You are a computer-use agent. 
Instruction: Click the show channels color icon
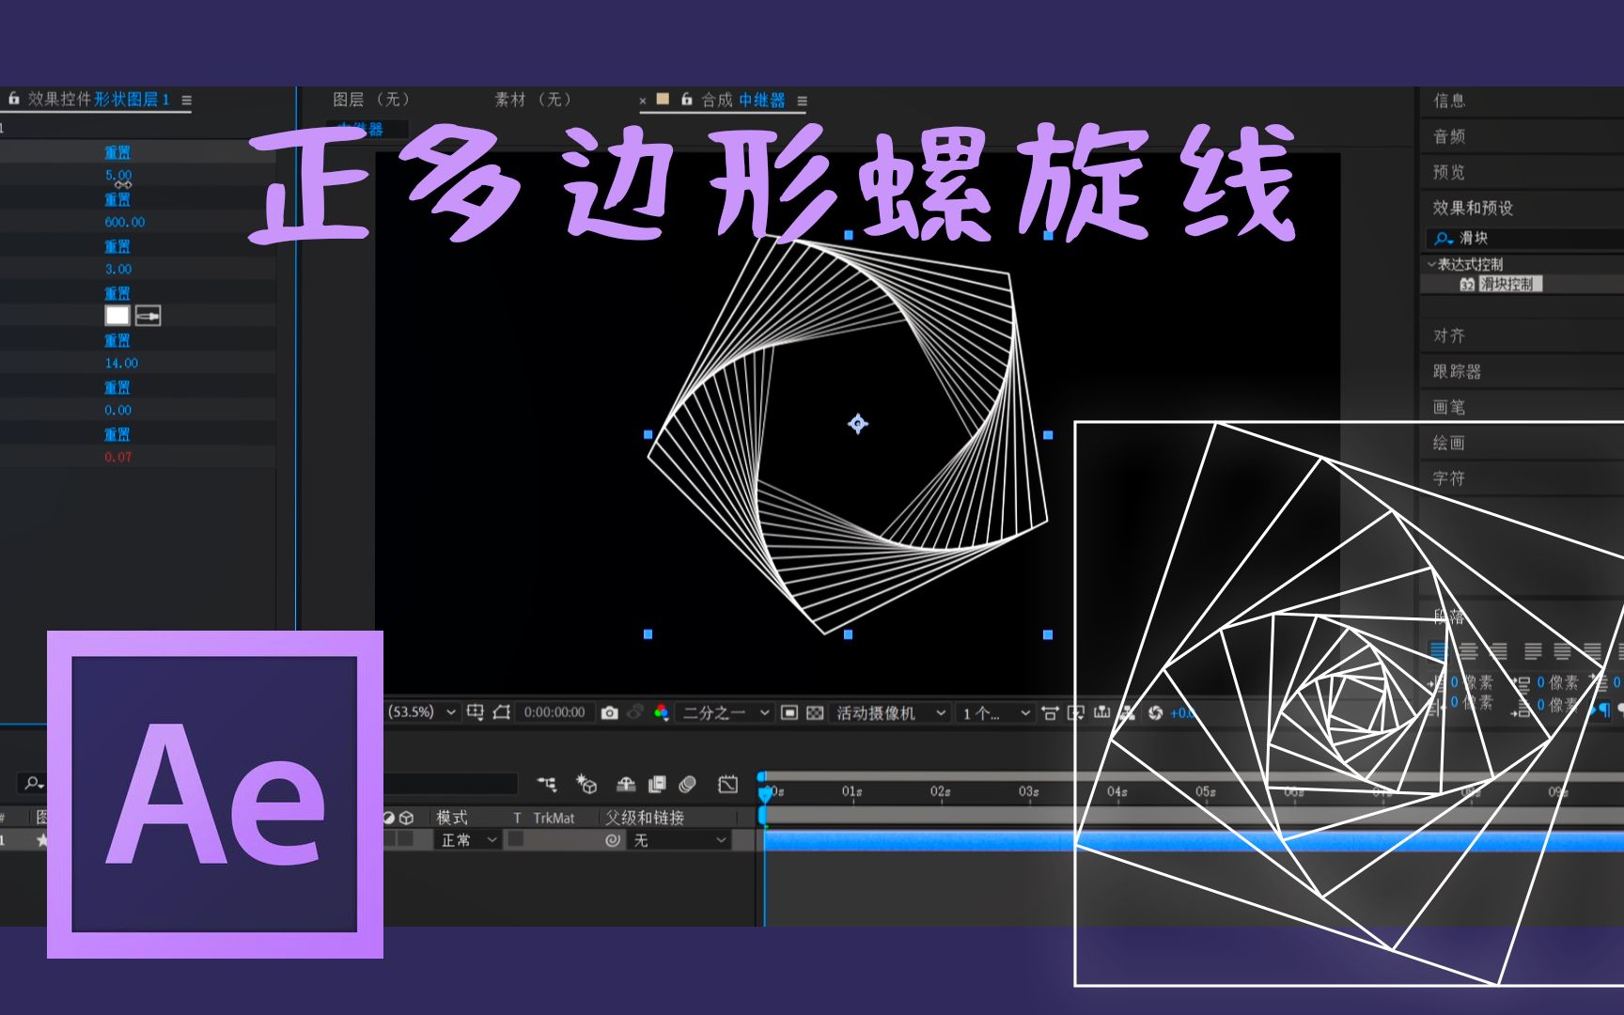tap(661, 712)
